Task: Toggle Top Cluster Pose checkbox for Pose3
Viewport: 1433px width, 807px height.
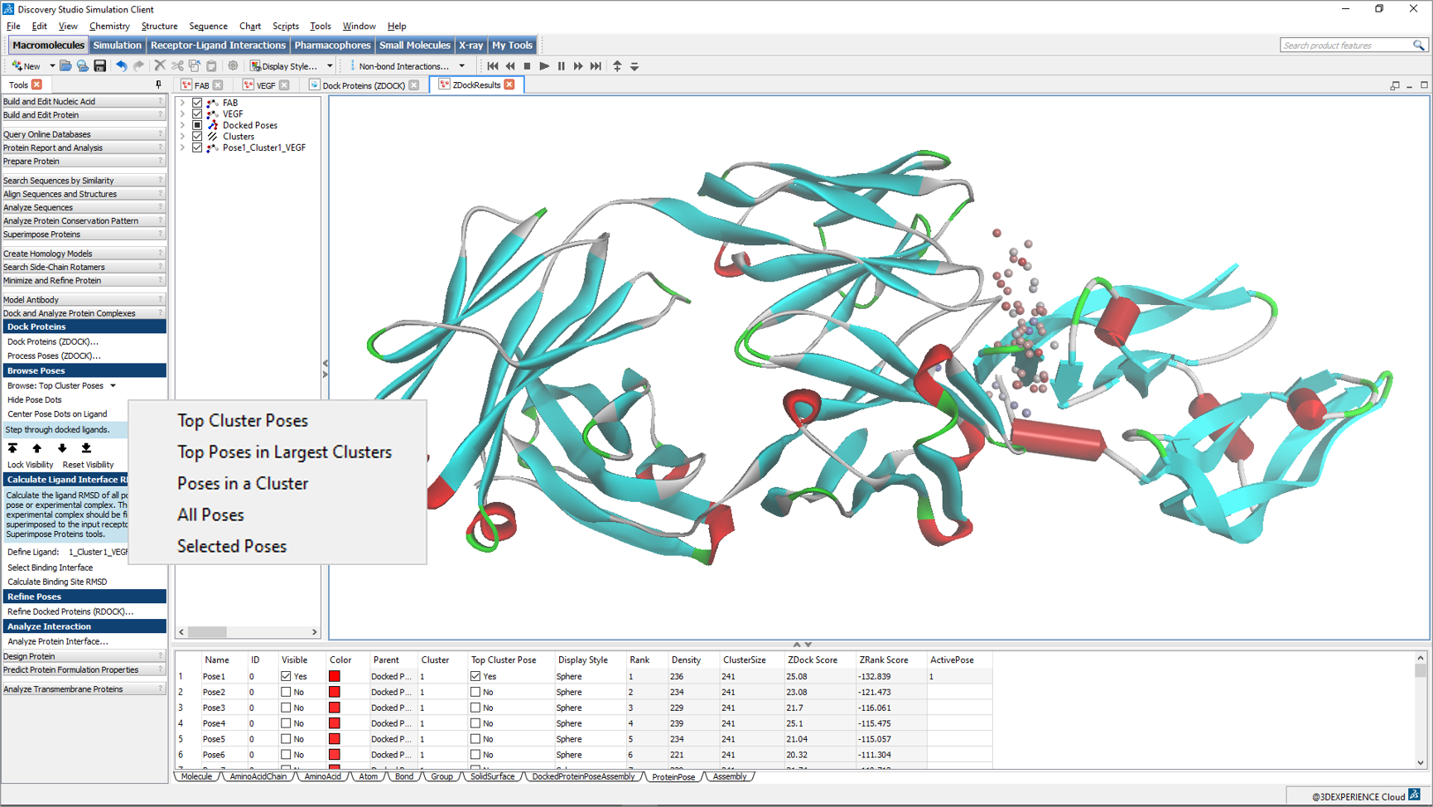Action: pyautogui.click(x=475, y=708)
